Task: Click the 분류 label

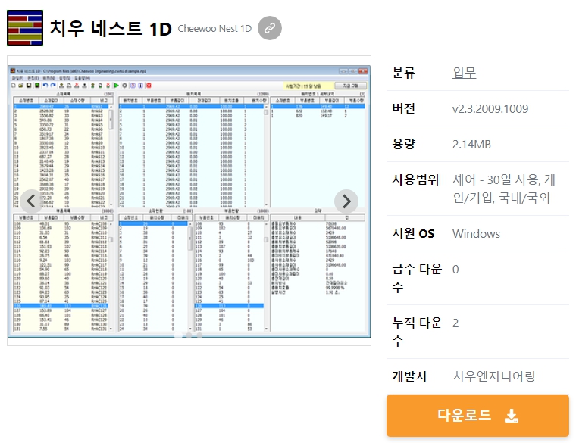Action: click(404, 73)
